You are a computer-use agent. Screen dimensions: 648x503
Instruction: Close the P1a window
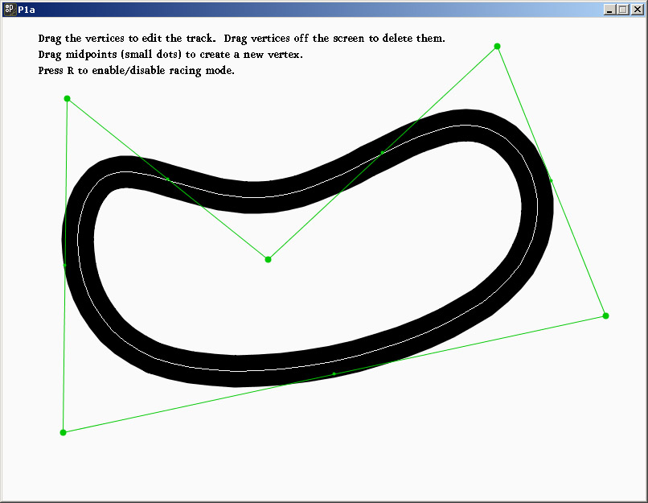point(637,10)
